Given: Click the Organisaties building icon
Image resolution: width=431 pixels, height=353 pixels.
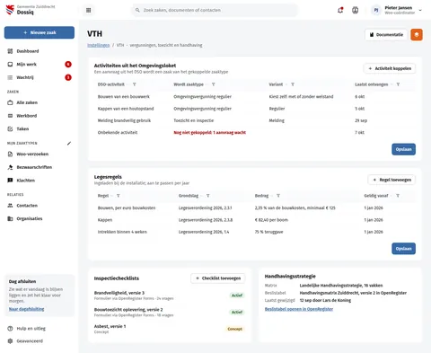Looking at the screenshot, I should click(10, 219).
